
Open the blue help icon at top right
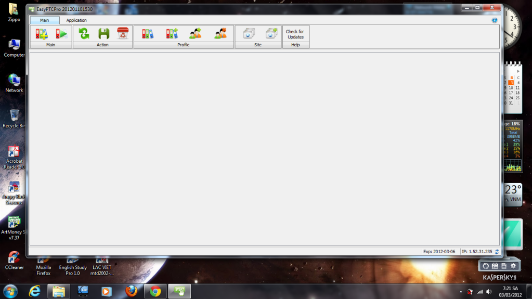(x=495, y=20)
